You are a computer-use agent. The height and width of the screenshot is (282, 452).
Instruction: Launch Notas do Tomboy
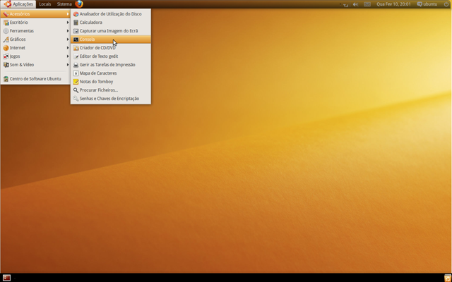[x=111, y=82]
